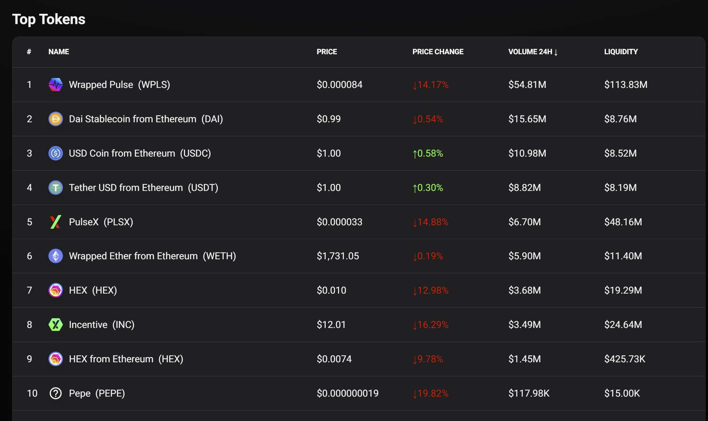Click the WPLS price $0.000084
708x421 pixels.
tap(339, 85)
